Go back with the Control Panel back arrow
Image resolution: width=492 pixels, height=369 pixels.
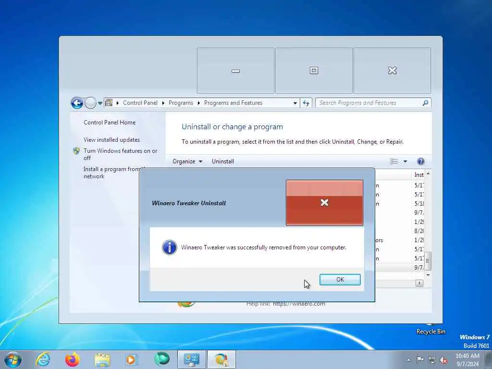tap(77, 103)
